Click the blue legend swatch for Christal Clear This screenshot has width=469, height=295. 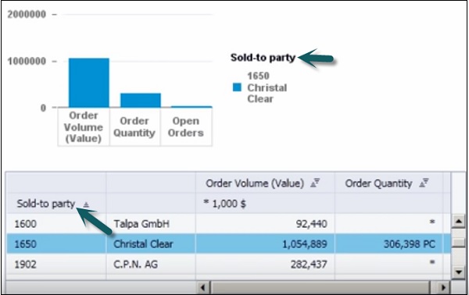(237, 87)
